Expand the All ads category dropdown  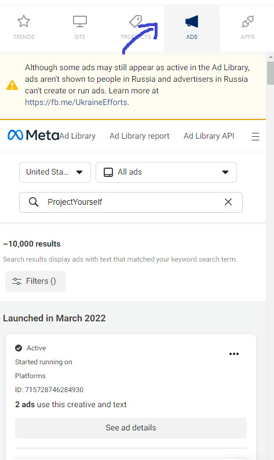pyautogui.click(x=166, y=172)
